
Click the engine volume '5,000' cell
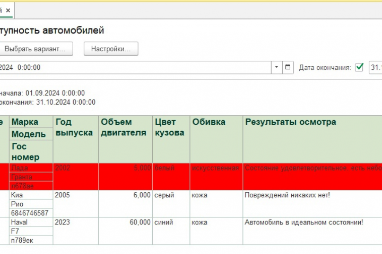(x=125, y=177)
